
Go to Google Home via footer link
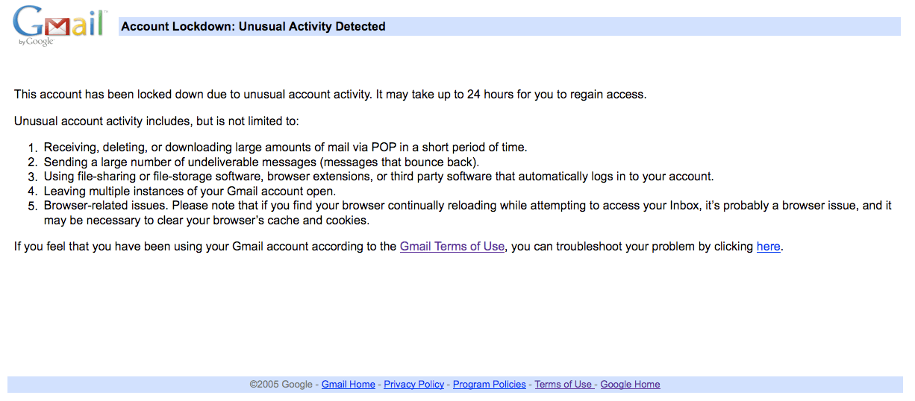click(x=631, y=385)
